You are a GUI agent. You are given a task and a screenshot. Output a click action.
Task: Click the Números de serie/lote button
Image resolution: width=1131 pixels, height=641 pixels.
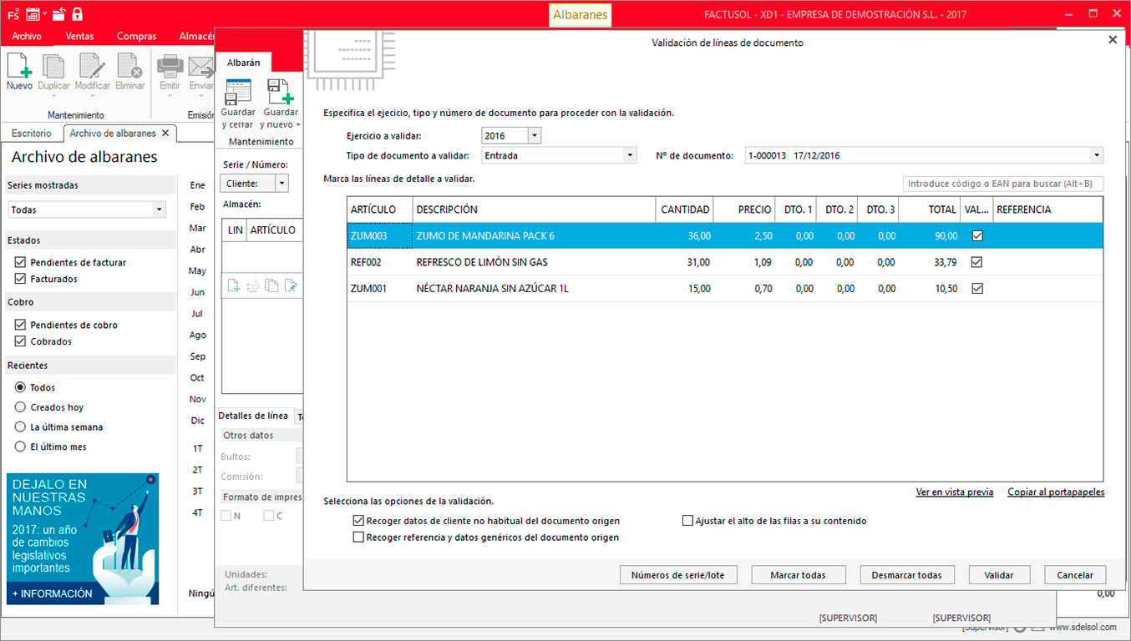point(678,575)
